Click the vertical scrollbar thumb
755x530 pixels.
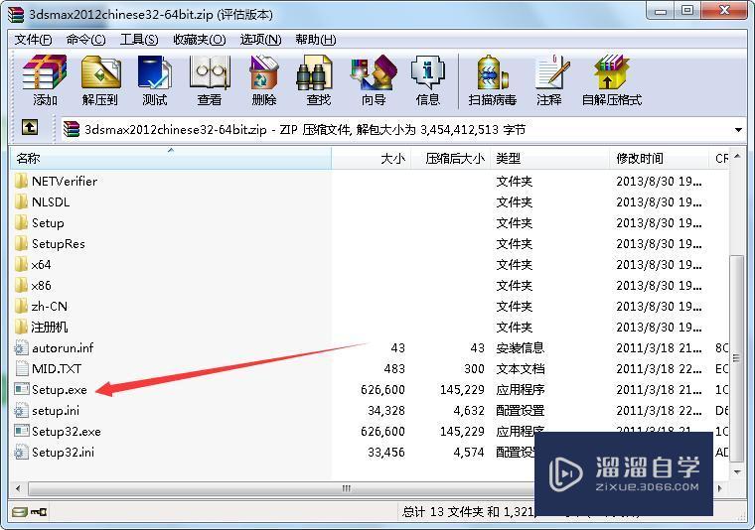pos(737,358)
